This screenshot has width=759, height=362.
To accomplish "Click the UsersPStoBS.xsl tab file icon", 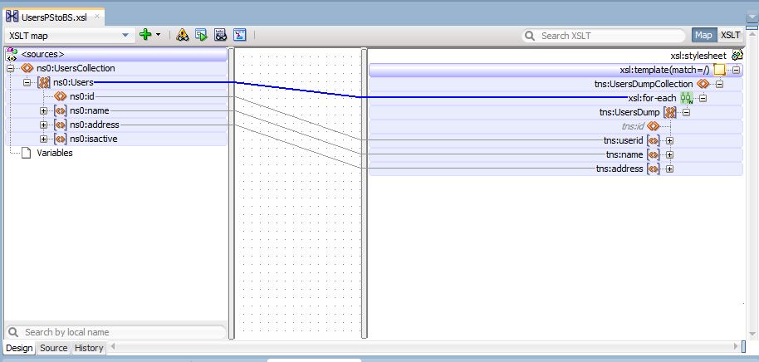I will pyautogui.click(x=12, y=17).
